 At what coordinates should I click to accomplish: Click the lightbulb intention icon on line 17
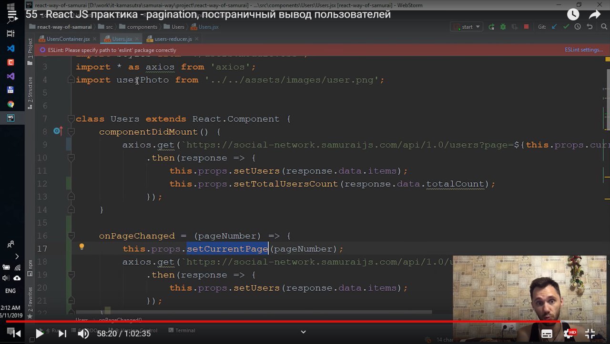81,247
